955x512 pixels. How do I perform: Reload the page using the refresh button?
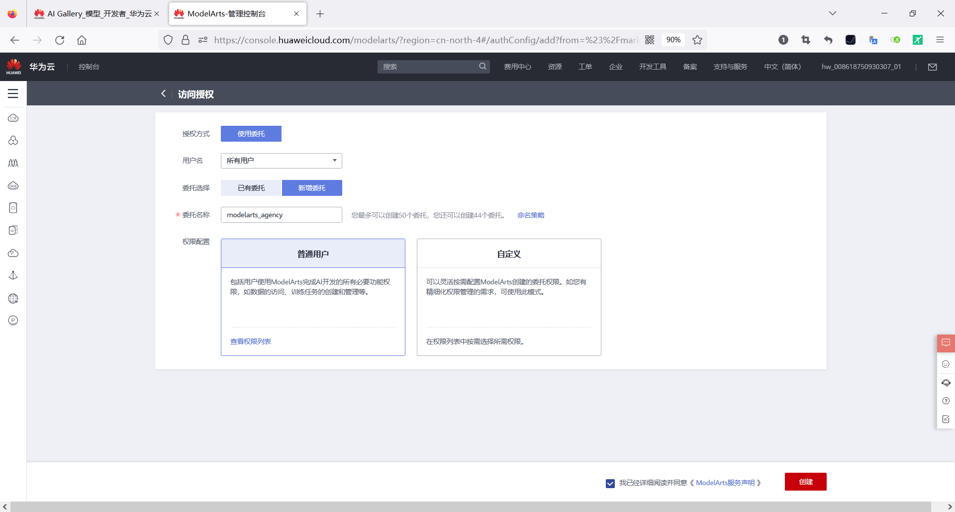(60, 40)
